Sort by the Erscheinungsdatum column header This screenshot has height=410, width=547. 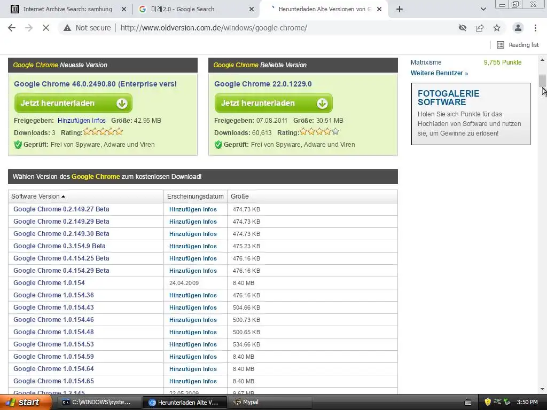(x=196, y=196)
